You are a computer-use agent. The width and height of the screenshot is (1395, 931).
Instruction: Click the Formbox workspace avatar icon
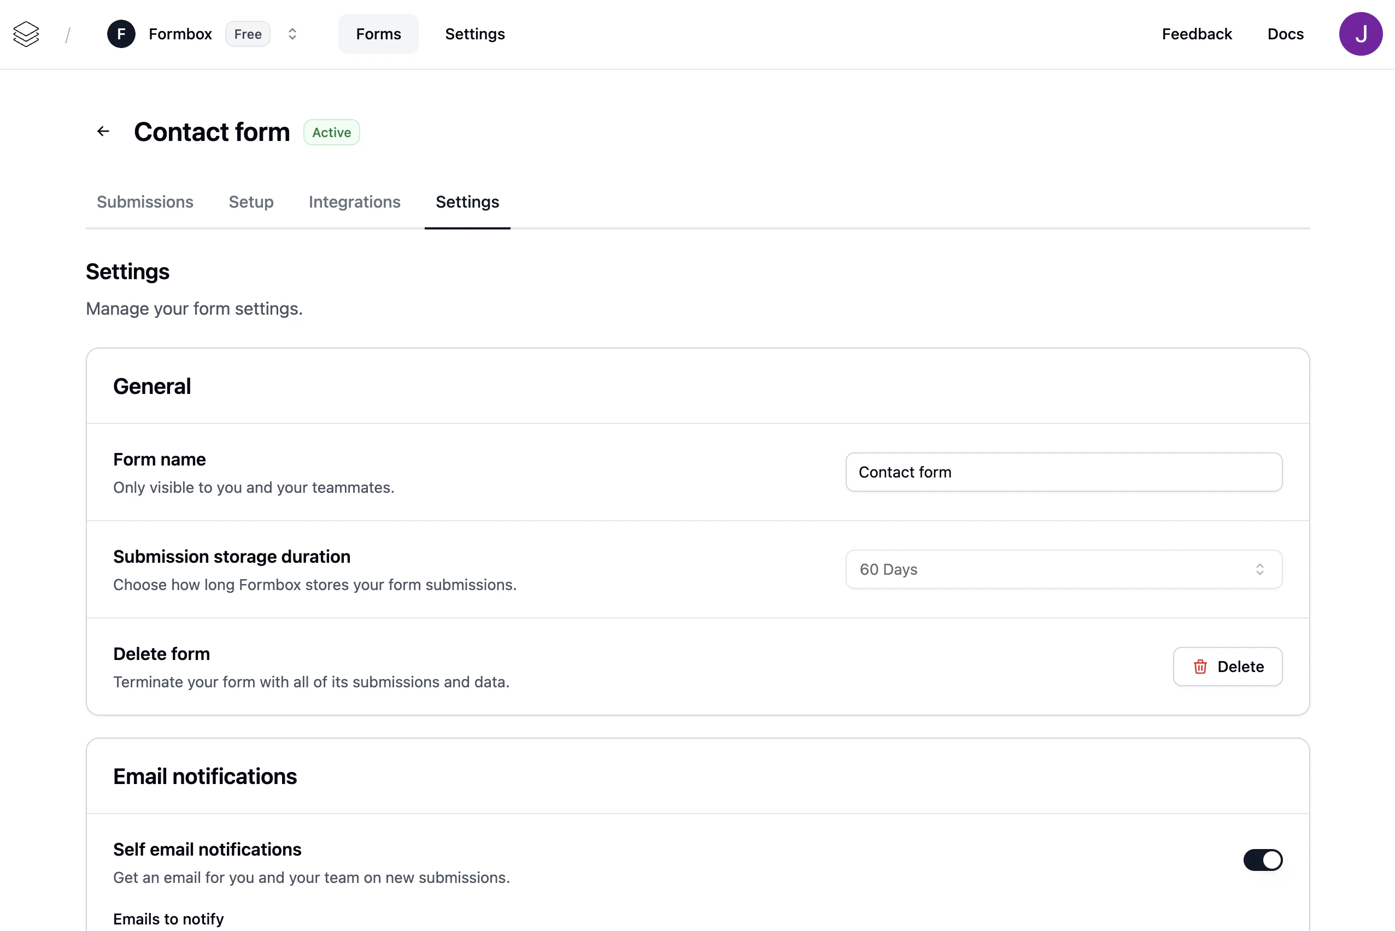click(121, 34)
